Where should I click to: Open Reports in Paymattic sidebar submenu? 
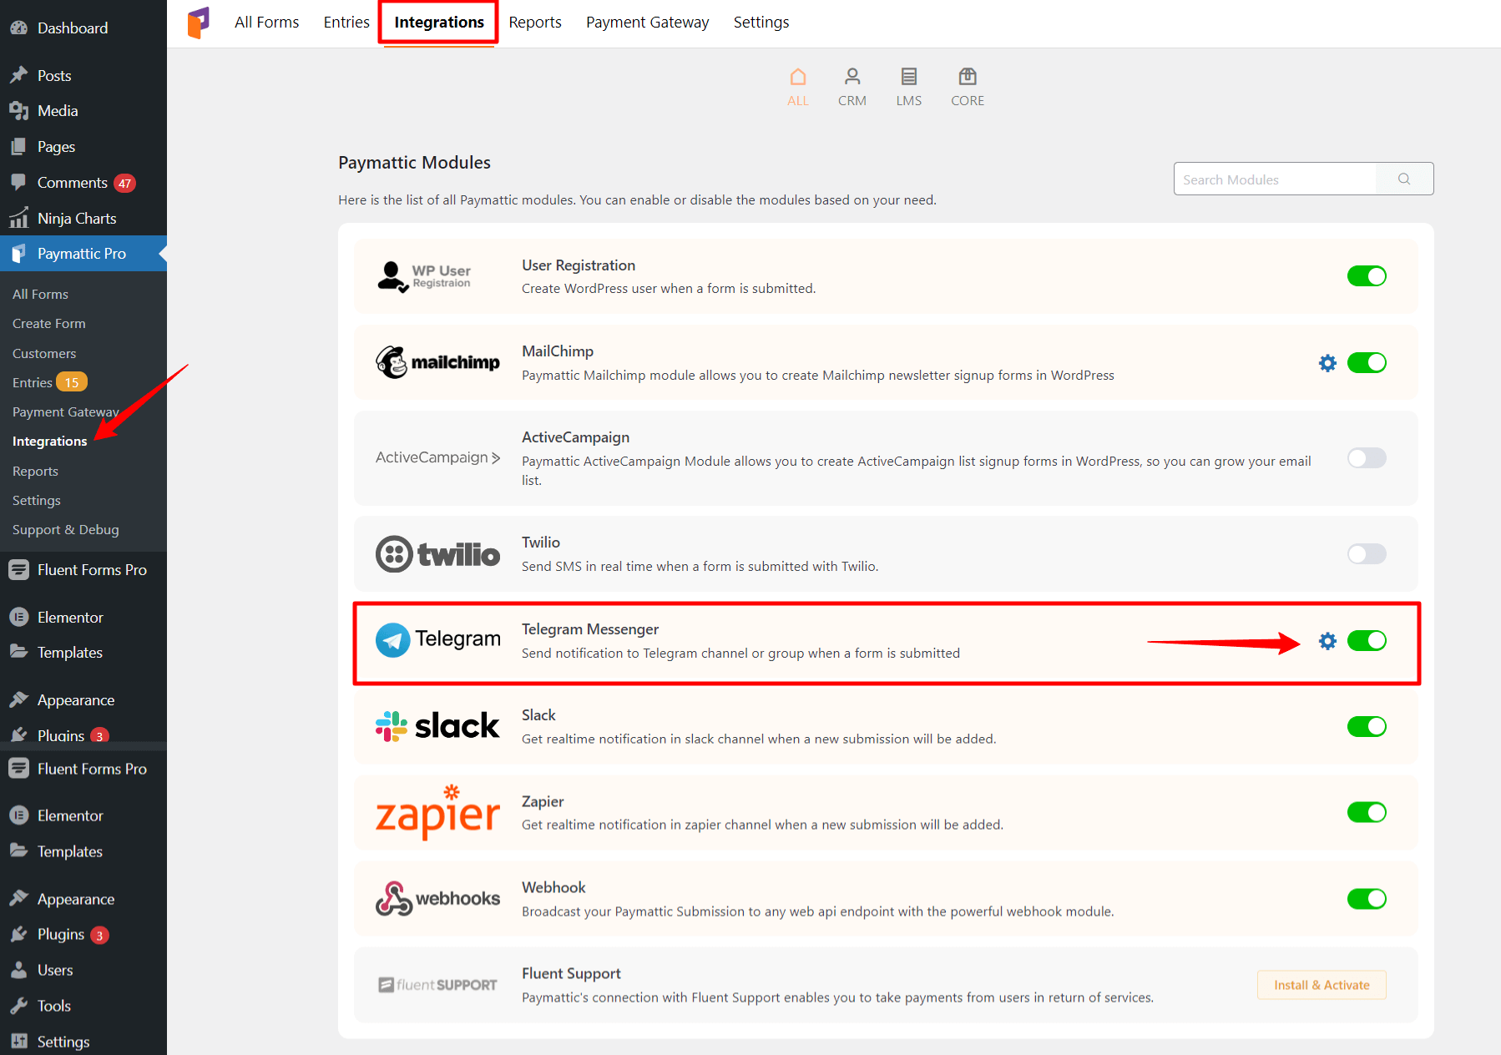36,472
